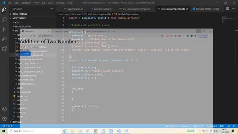Click the browser home icon

pyautogui.click(x=35, y=36)
